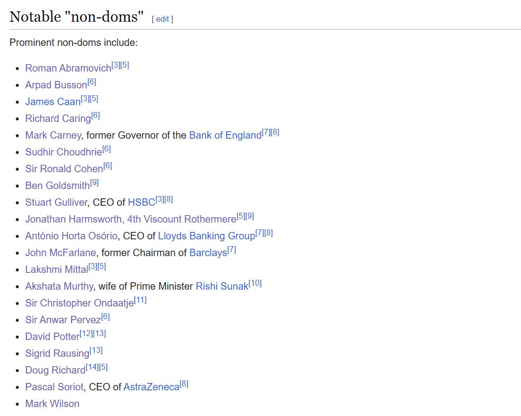Open Richard Caring's article
This screenshot has width=521, height=416.
[58, 118]
